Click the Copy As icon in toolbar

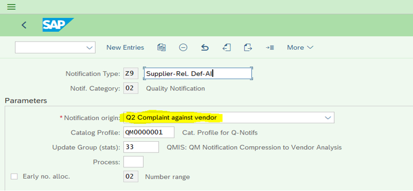pos(161,48)
